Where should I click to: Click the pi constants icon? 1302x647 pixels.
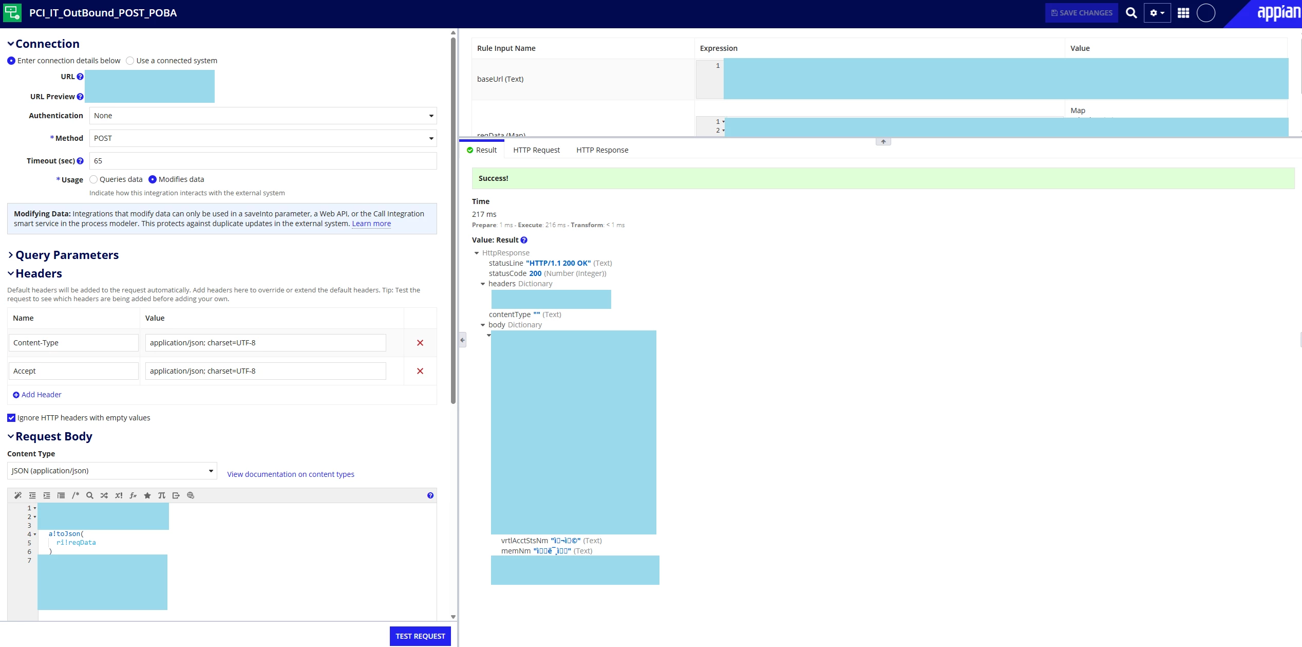(x=162, y=495)
